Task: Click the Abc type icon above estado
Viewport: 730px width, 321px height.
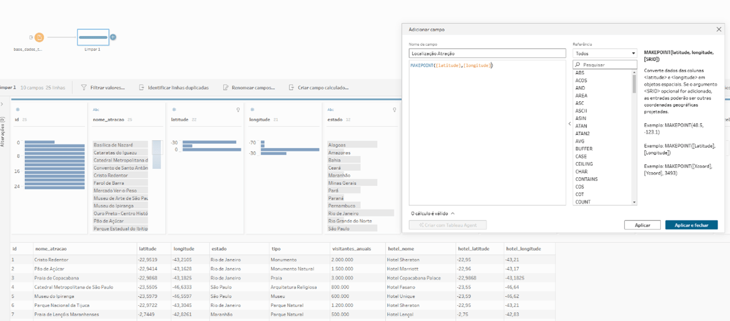Action: click(330, 110)
